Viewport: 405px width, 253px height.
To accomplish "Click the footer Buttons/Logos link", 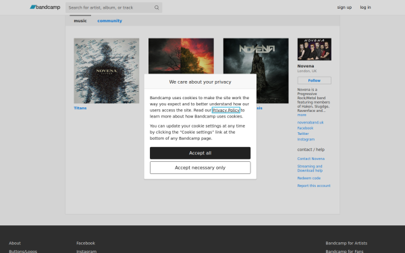I will click(x=23, y=251).
